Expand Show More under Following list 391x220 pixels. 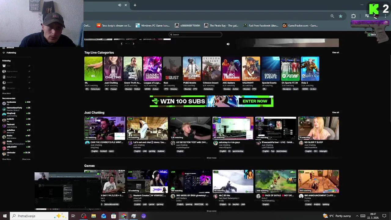[6, 94]
